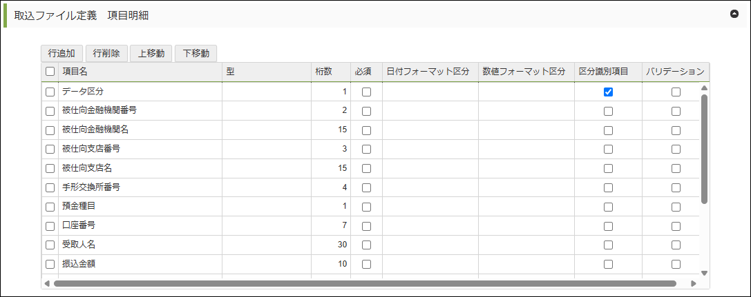Click the 型 cell for 預金種目 row
751x297 pixels.
coord(266,206)
